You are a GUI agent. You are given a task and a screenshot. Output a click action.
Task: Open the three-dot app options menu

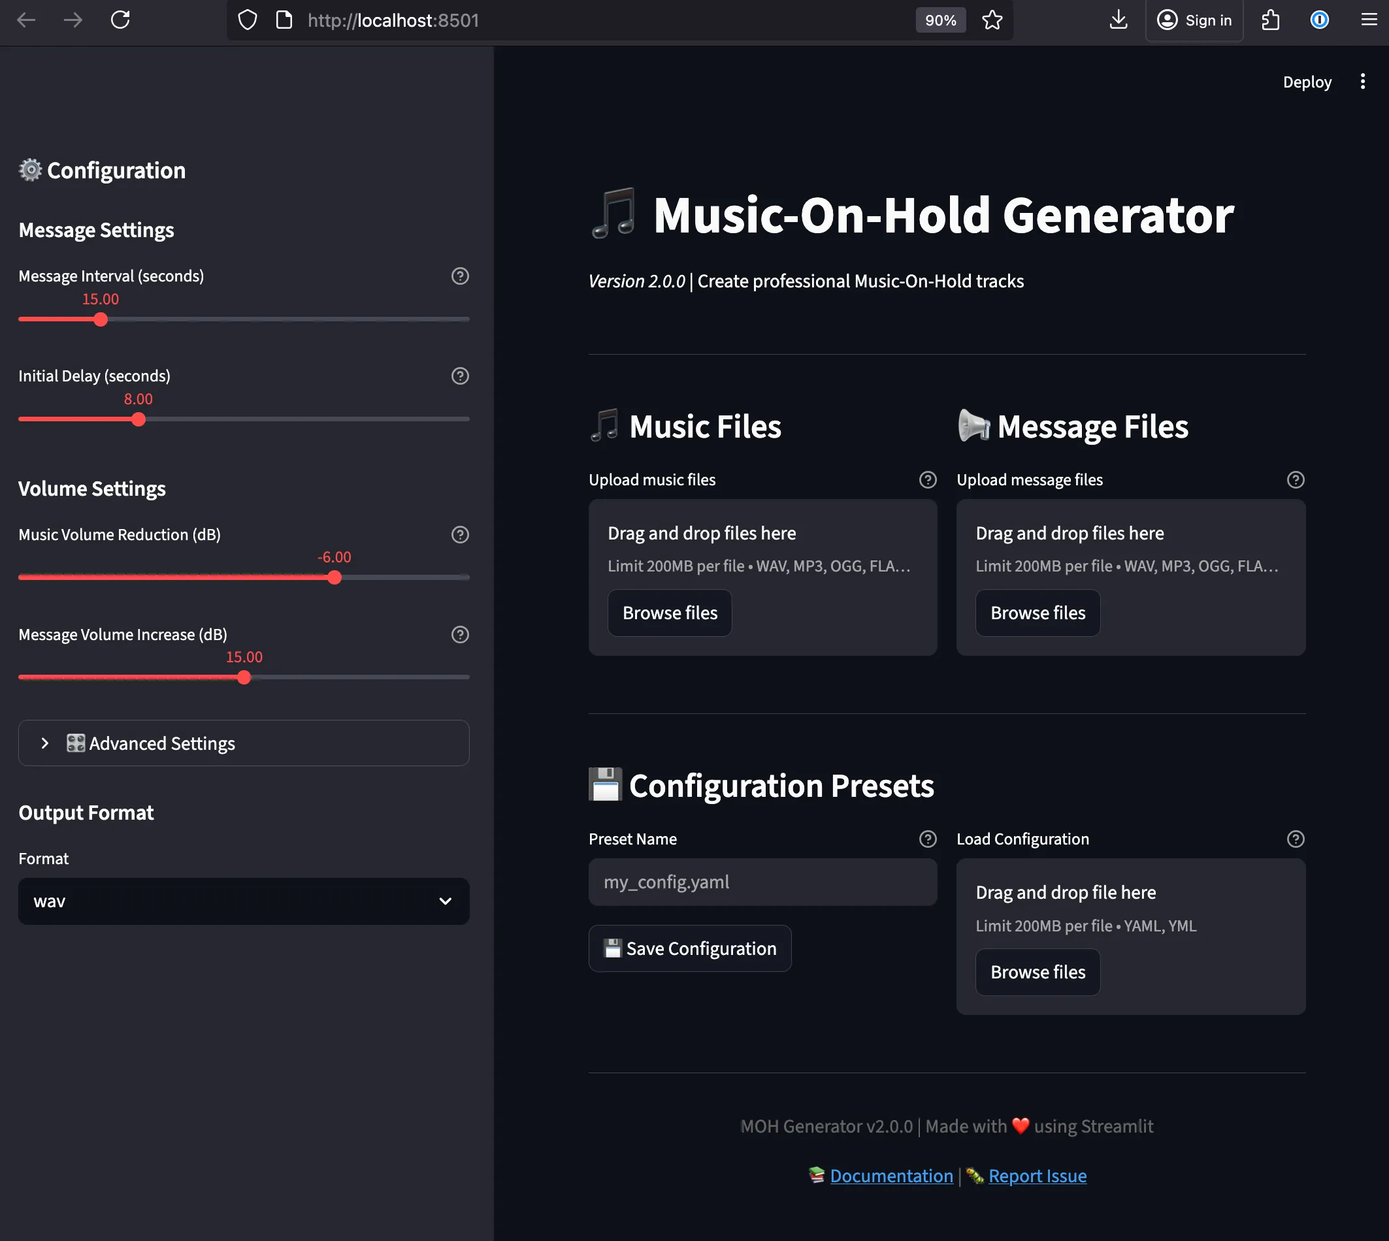click(1362, 82)
